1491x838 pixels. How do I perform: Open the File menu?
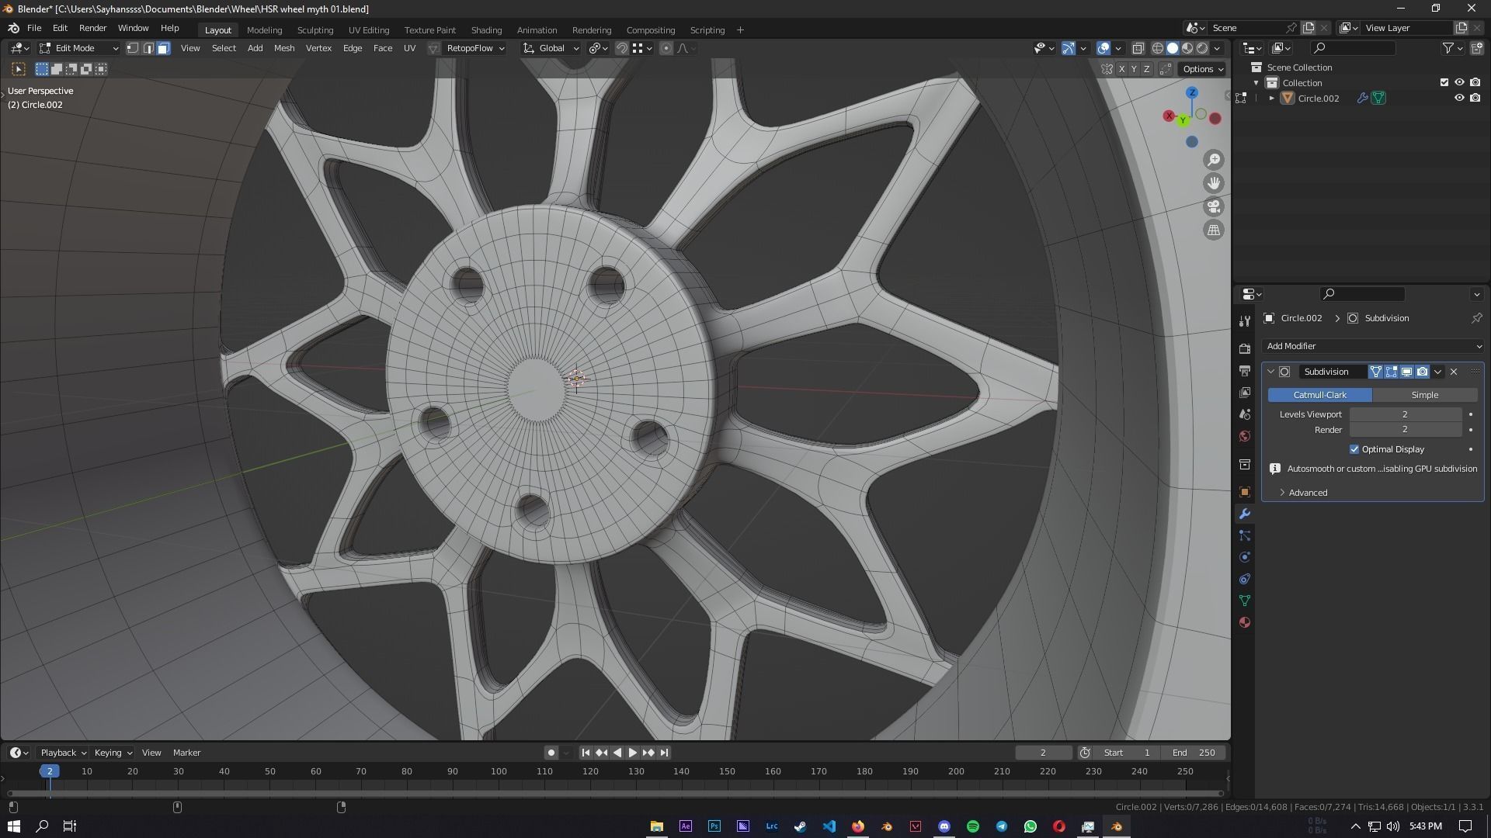pos(34,28)
